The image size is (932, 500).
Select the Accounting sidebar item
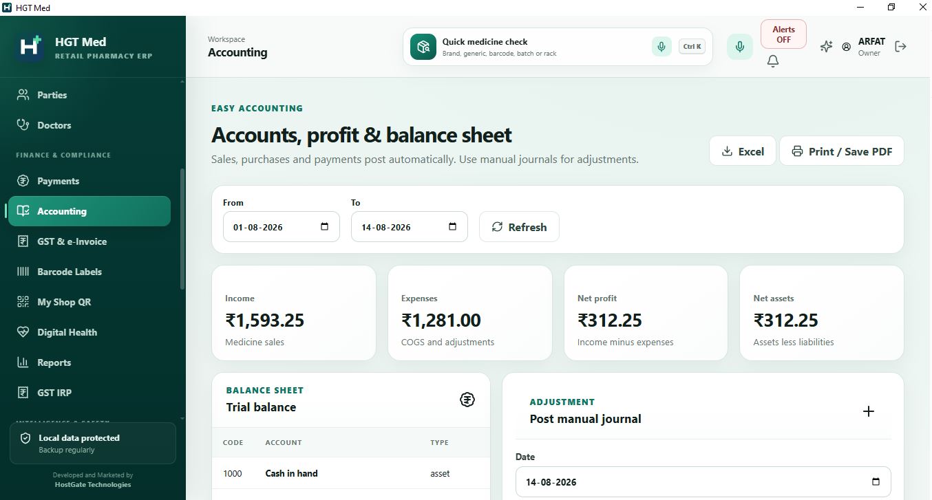[x=89, y=211]
